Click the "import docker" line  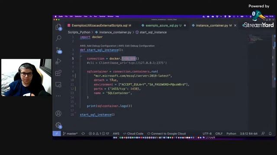coord(91,37)
